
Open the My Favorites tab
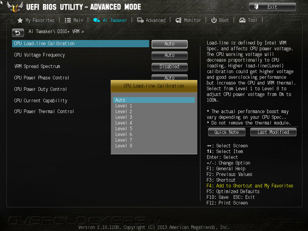click(36, 20)
